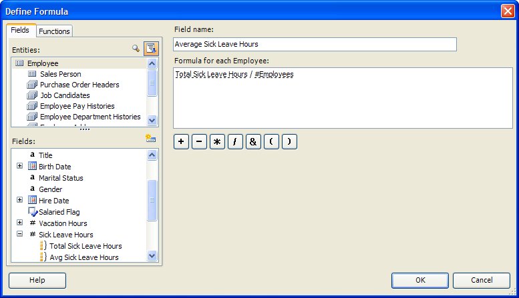Image resolution: width=519 pixels, height=298 pixels.
Task: Insert the minus operator
Action: [199, 142]
